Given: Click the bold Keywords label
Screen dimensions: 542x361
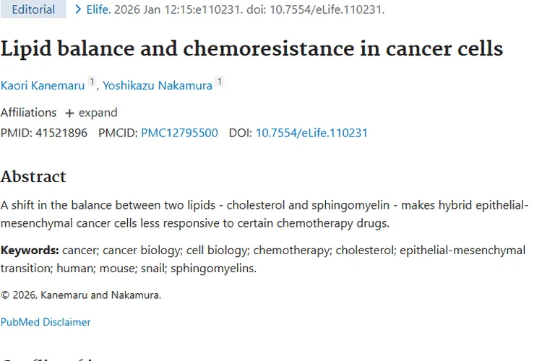Looking at the screenshot, I should 30,251.
